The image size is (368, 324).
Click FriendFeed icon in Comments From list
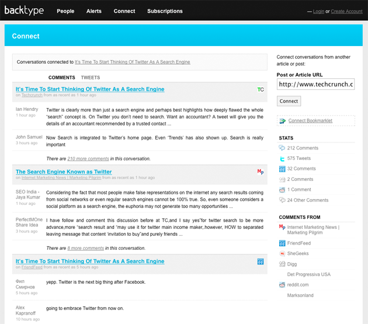pos(282,243)
